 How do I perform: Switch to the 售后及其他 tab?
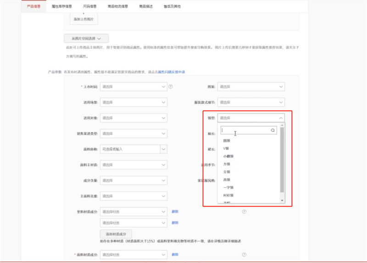[x=172, y=6]
